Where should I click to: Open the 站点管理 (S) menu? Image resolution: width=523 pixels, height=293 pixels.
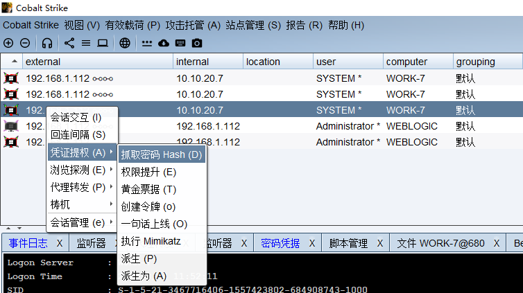pos(253,26)
